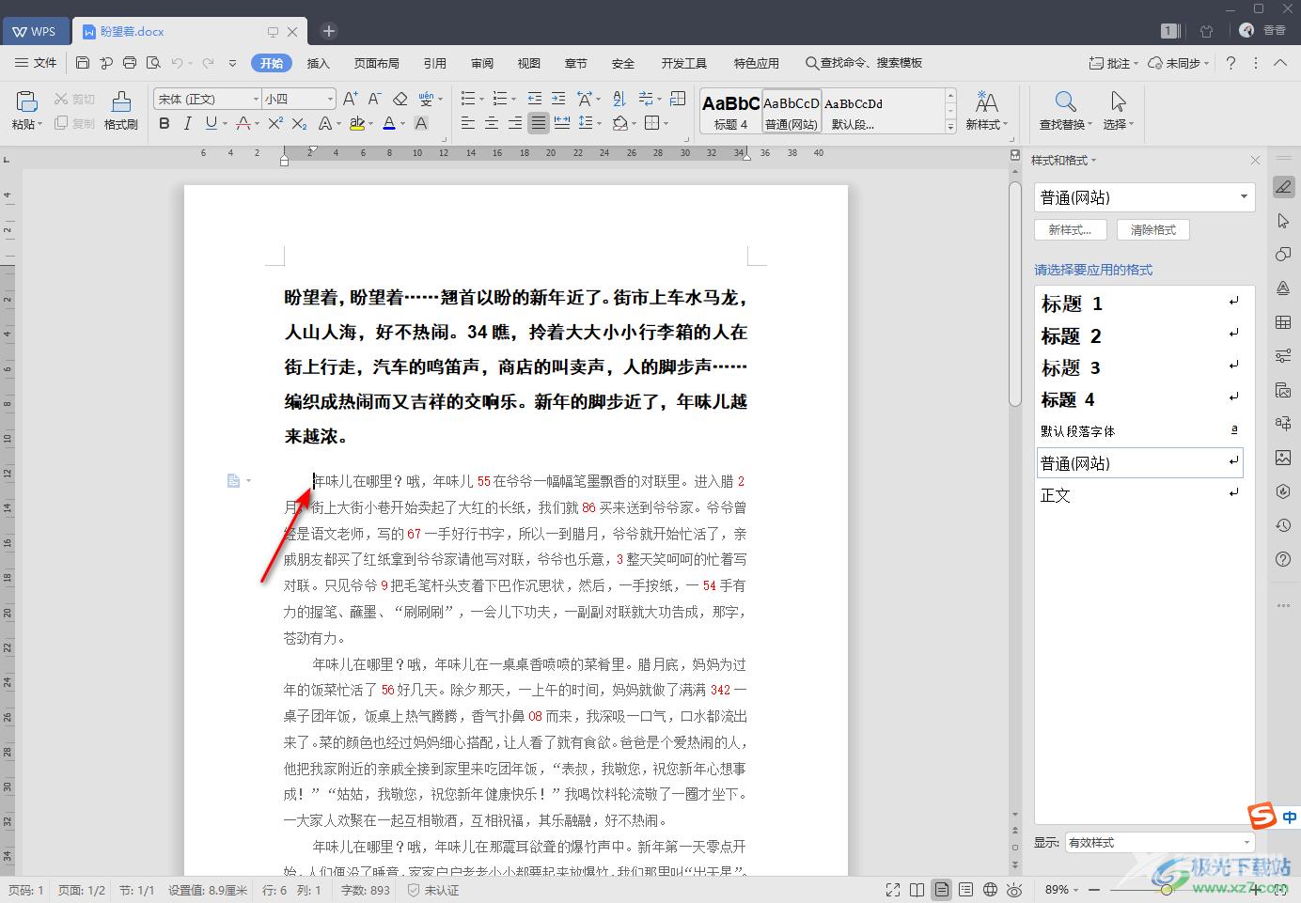Open the picture icon in right sidebar
1301x903 pixels.
coord(1283,458)
